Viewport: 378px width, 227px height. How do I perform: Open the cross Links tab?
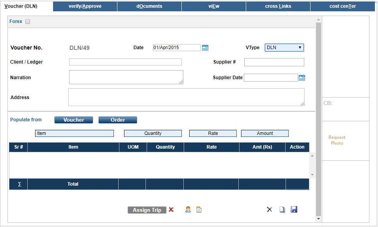pos(278,6)
